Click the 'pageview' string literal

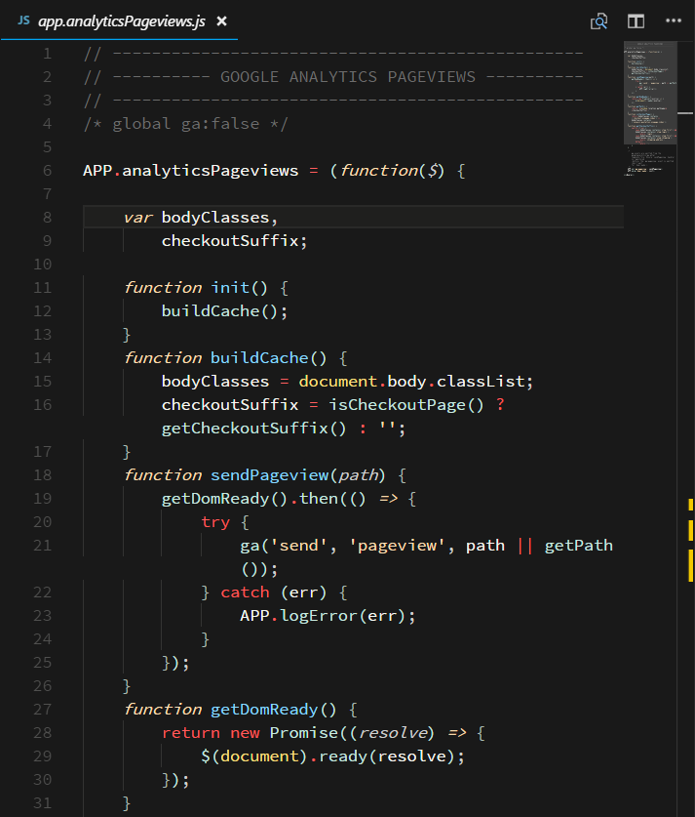[x=397, y=546]
